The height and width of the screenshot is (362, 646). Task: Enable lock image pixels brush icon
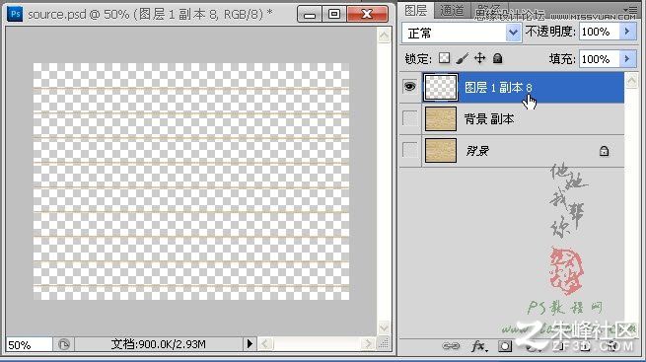tap(462, 58)
